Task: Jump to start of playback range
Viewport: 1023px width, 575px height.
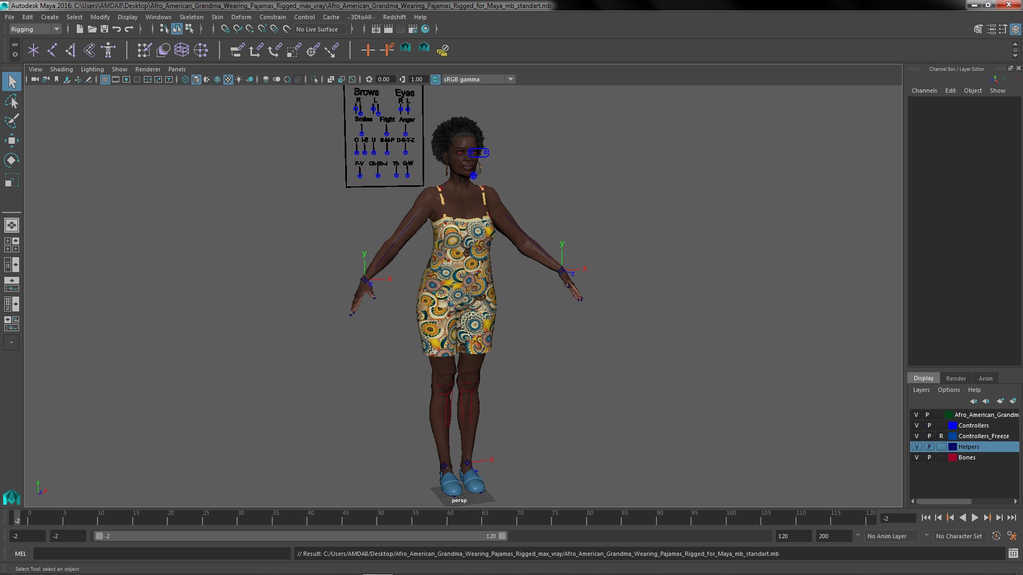Action: [926, 517]
